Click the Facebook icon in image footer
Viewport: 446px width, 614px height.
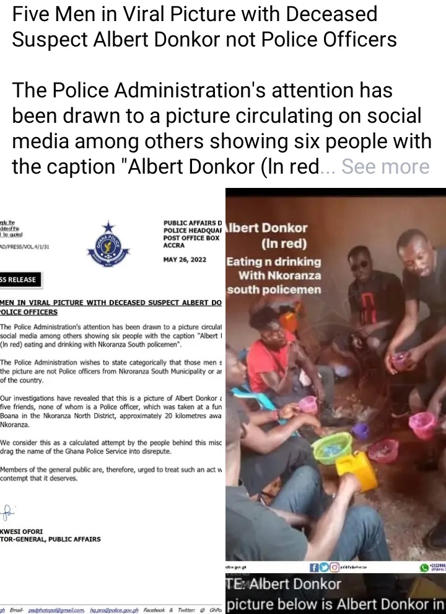[x=314, y=567]
